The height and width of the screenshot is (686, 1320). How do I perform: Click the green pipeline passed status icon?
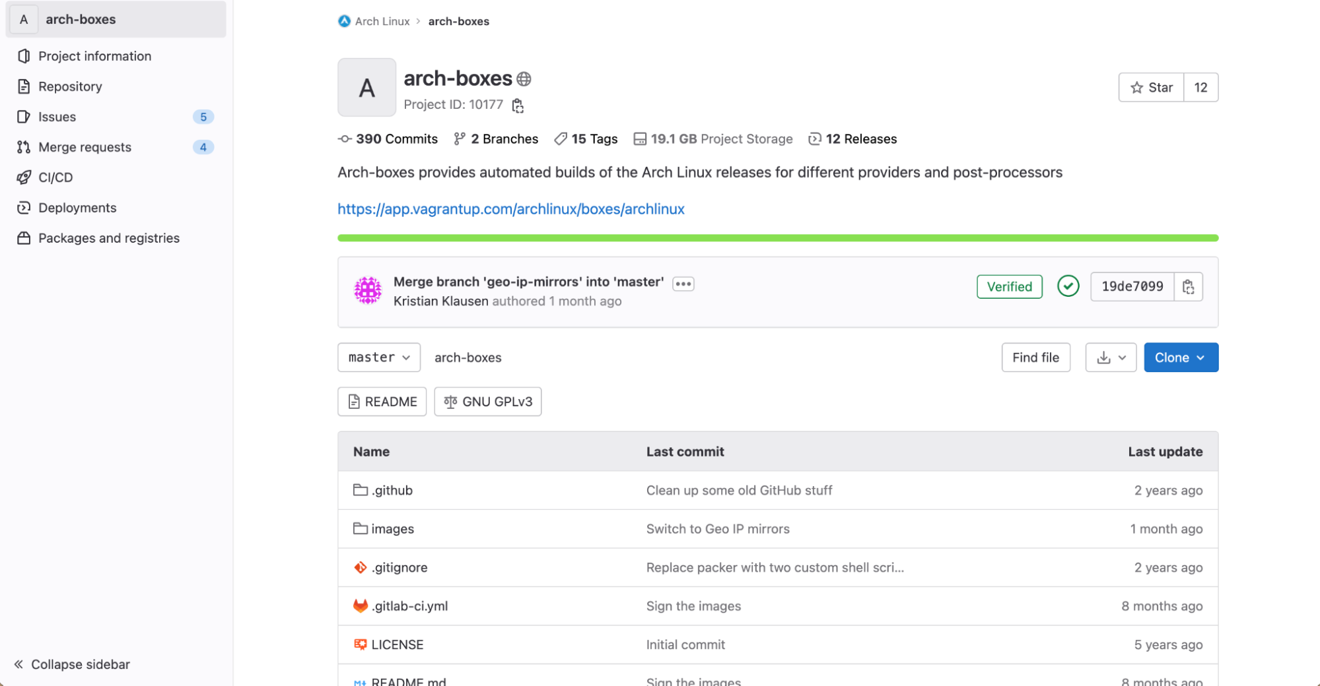[1068, 286]
